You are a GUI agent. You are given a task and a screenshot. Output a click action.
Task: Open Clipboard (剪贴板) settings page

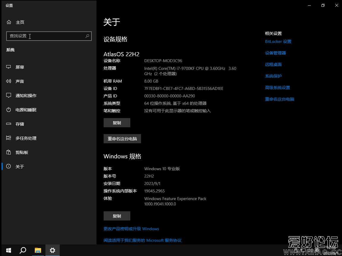click(x=22, y=152)
